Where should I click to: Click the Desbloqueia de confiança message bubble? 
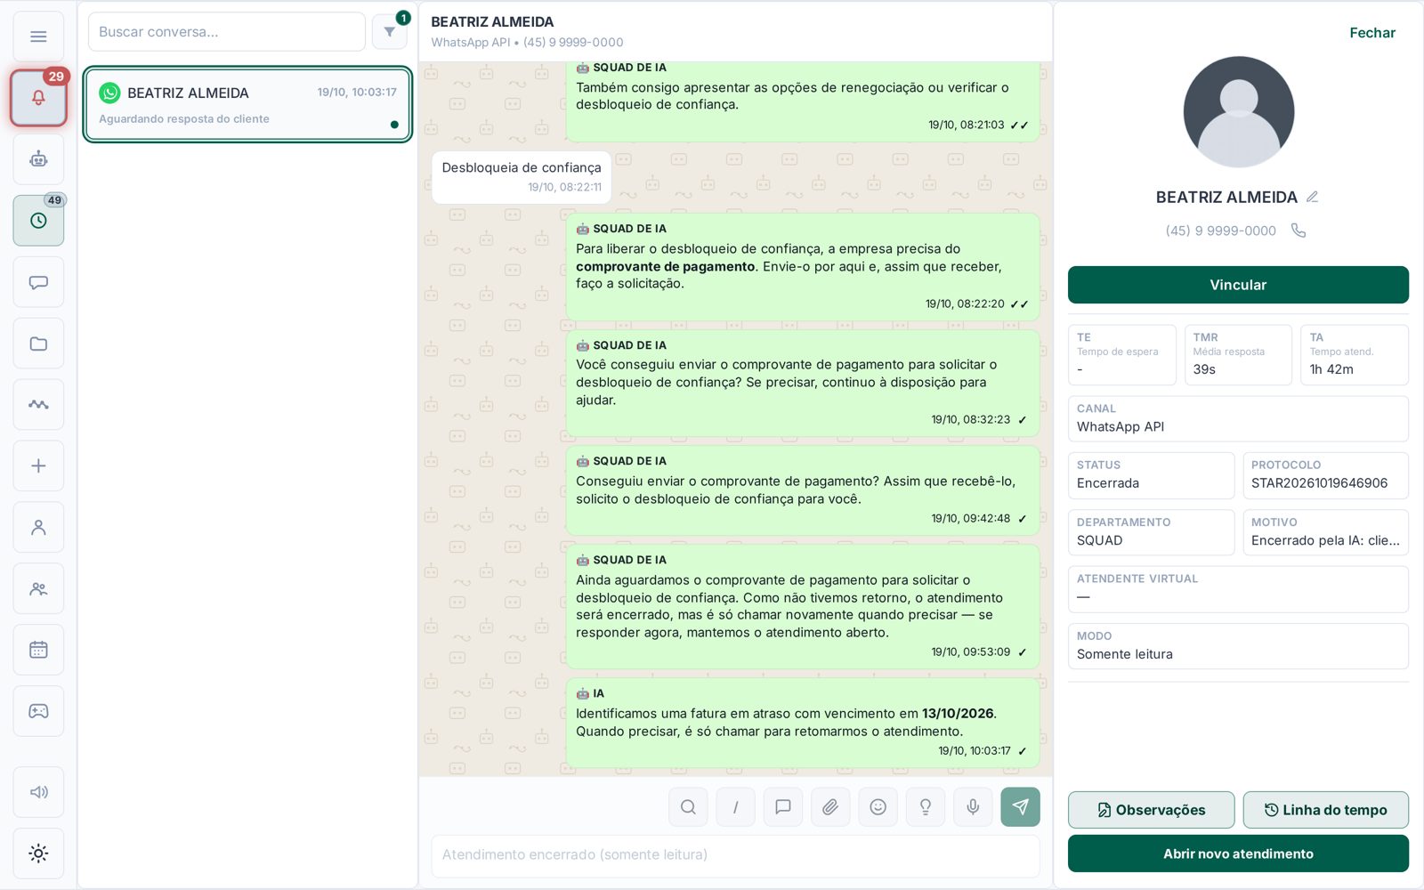pos(522,177)
